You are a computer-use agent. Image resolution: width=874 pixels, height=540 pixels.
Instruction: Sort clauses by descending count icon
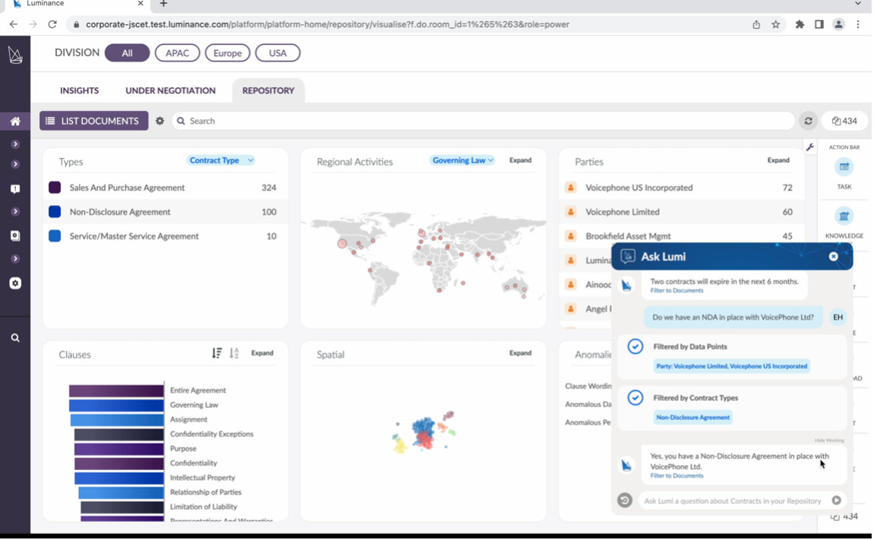tap(217, 352)
